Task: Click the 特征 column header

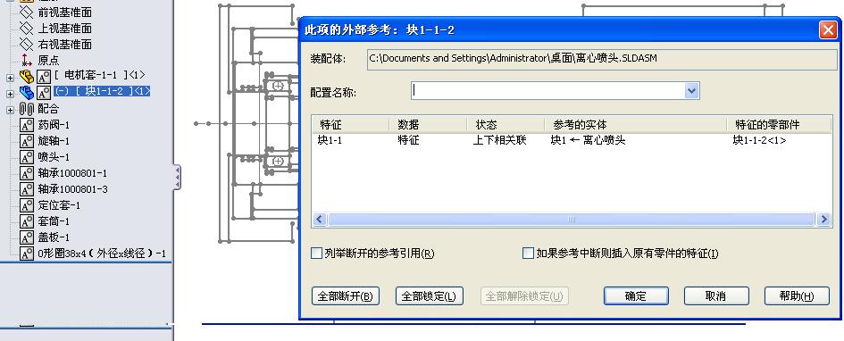Action: point(350,125)
